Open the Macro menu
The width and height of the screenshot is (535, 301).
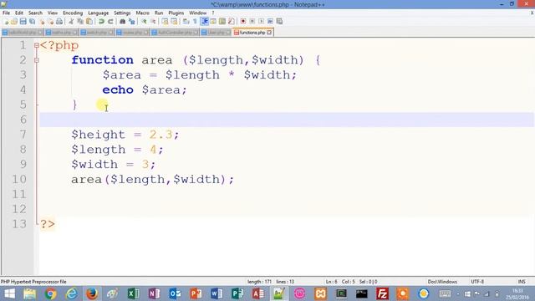tap(143, 13)
